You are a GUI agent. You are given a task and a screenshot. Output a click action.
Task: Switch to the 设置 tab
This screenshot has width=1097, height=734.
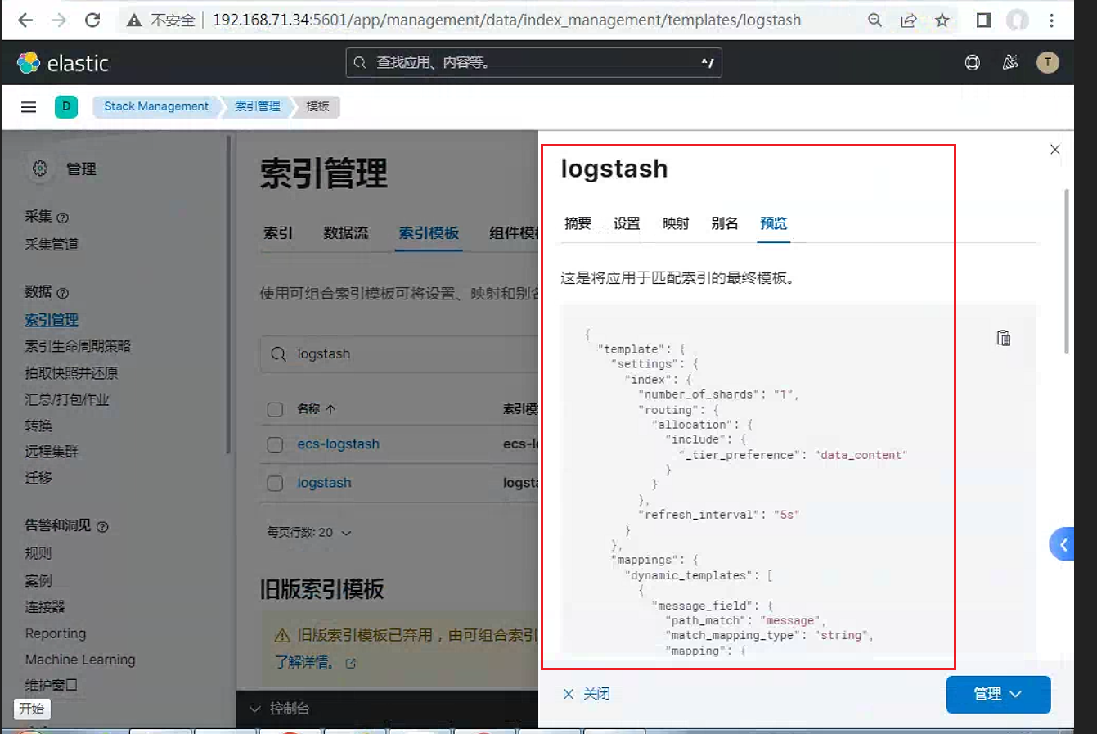point(627,223)
